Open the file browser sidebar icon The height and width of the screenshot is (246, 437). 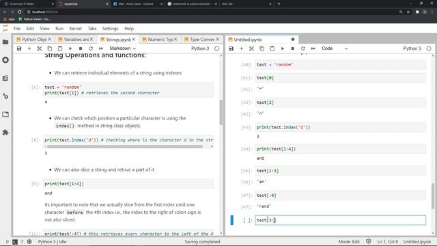click(5, 42)
